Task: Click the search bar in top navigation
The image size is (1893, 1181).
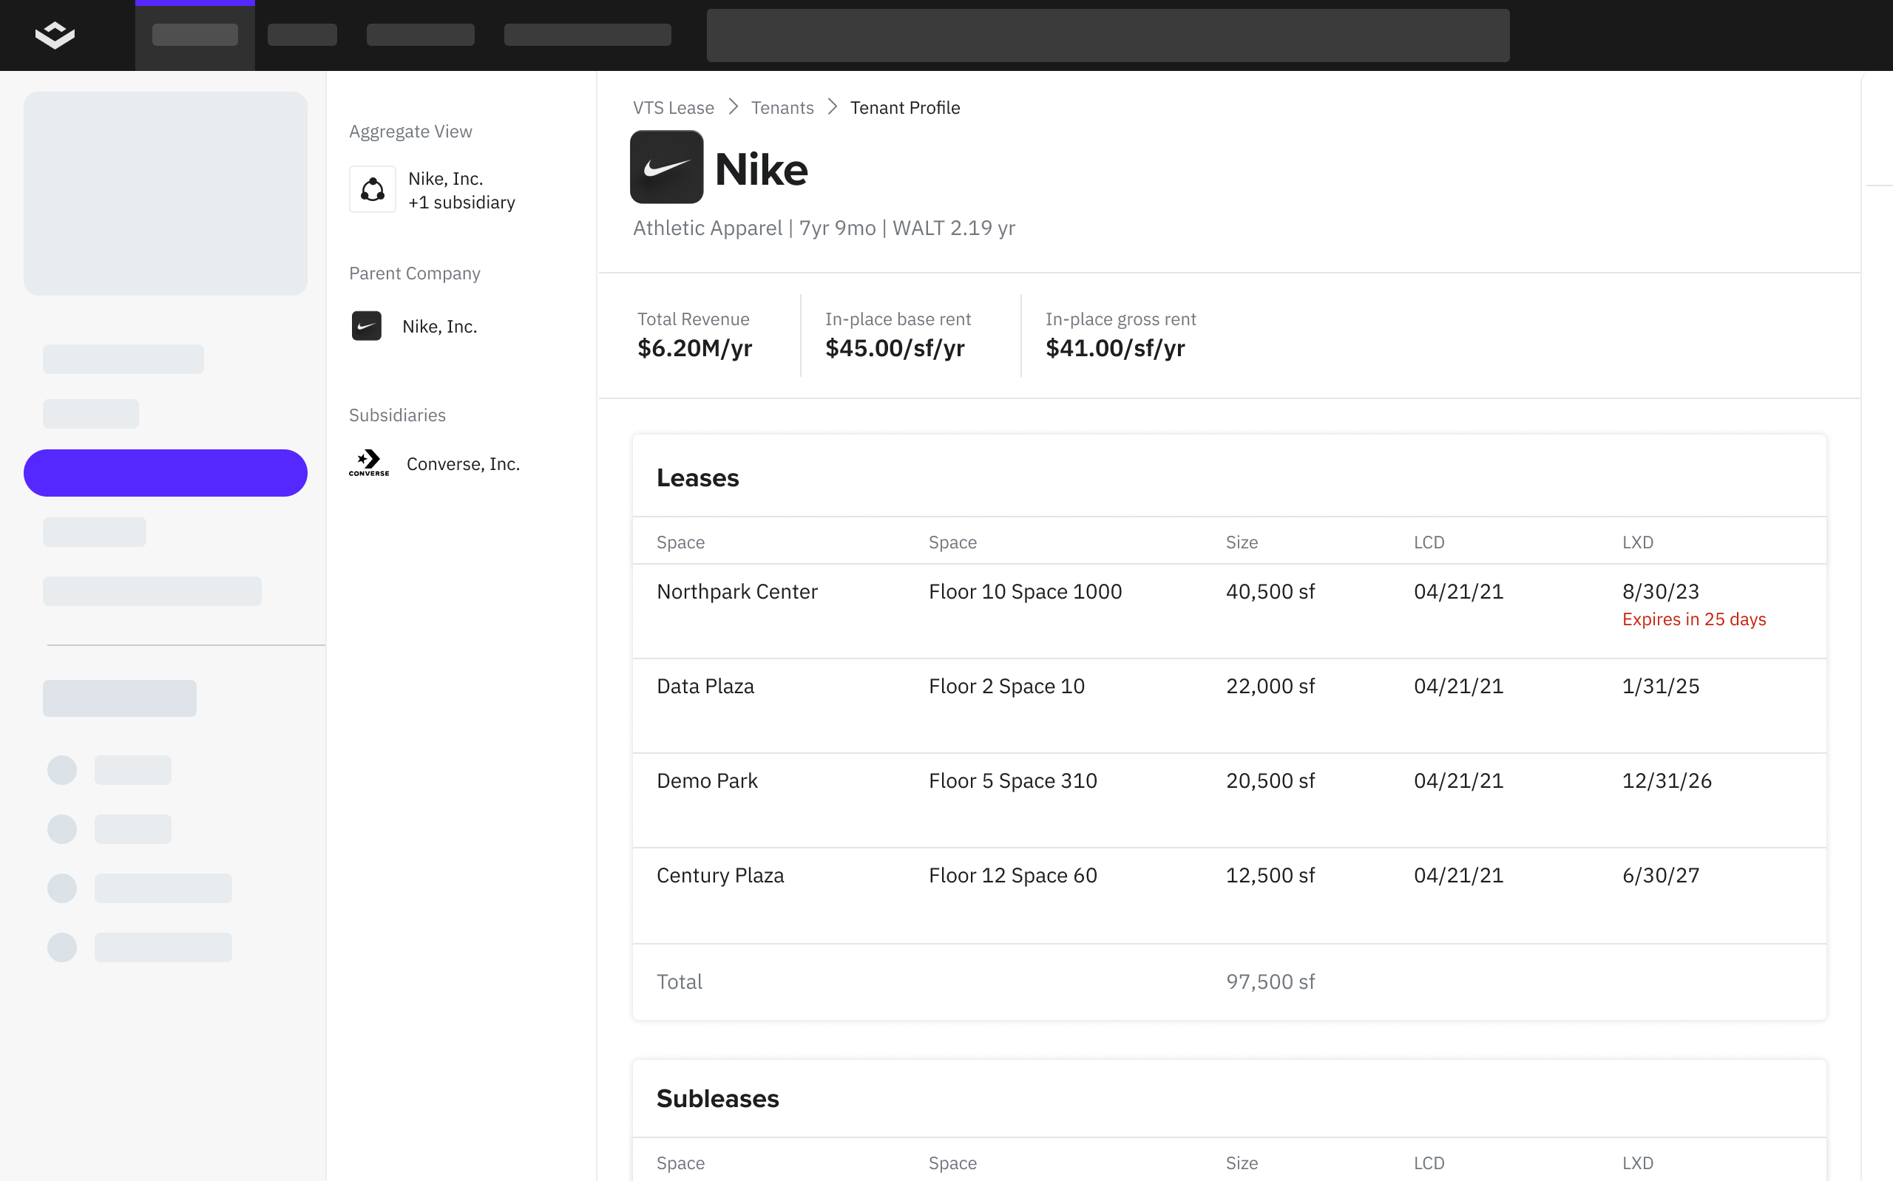Action: tap(1108, 35)
